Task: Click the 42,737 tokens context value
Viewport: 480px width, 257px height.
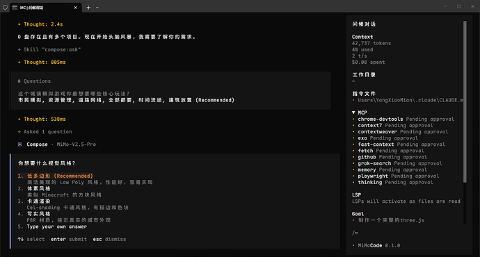Action: (x=371, y=43)
